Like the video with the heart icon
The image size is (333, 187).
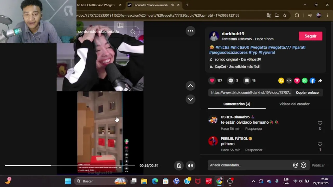tap(212, 81)
